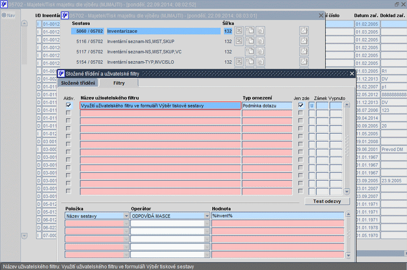Click TXT export icon for report 5116 / 05702

click(x=250, y=41)
